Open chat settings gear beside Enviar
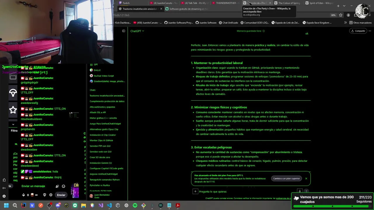 51,195
